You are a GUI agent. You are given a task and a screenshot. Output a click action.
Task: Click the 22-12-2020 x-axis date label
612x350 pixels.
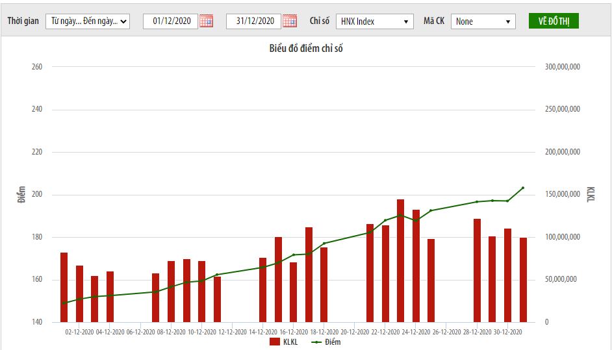coord(385,332)
